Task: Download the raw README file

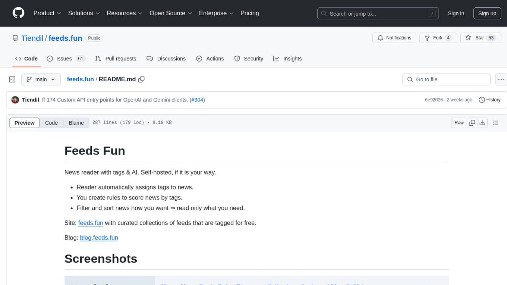Action: [x=482, y=123]
